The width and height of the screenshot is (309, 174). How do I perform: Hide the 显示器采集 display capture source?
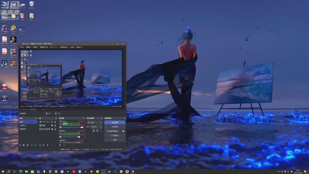click(52, 129)
